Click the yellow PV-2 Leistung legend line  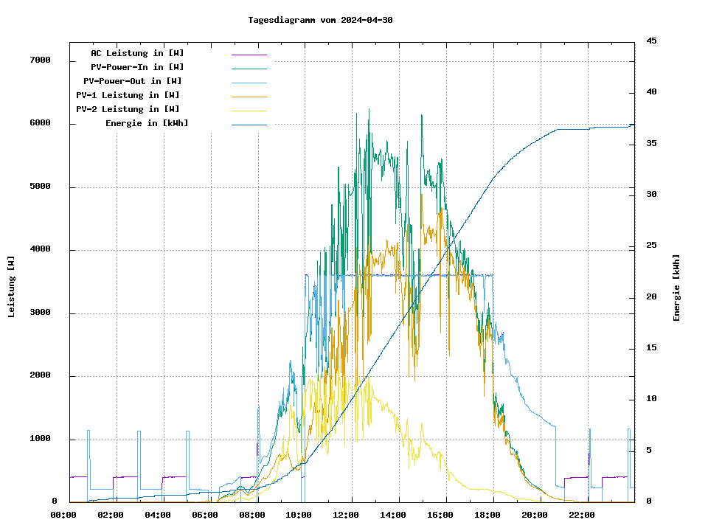pos(249,111)
